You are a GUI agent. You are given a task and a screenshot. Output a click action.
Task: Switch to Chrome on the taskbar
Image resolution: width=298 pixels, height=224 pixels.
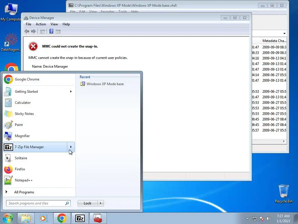(62, 218)
